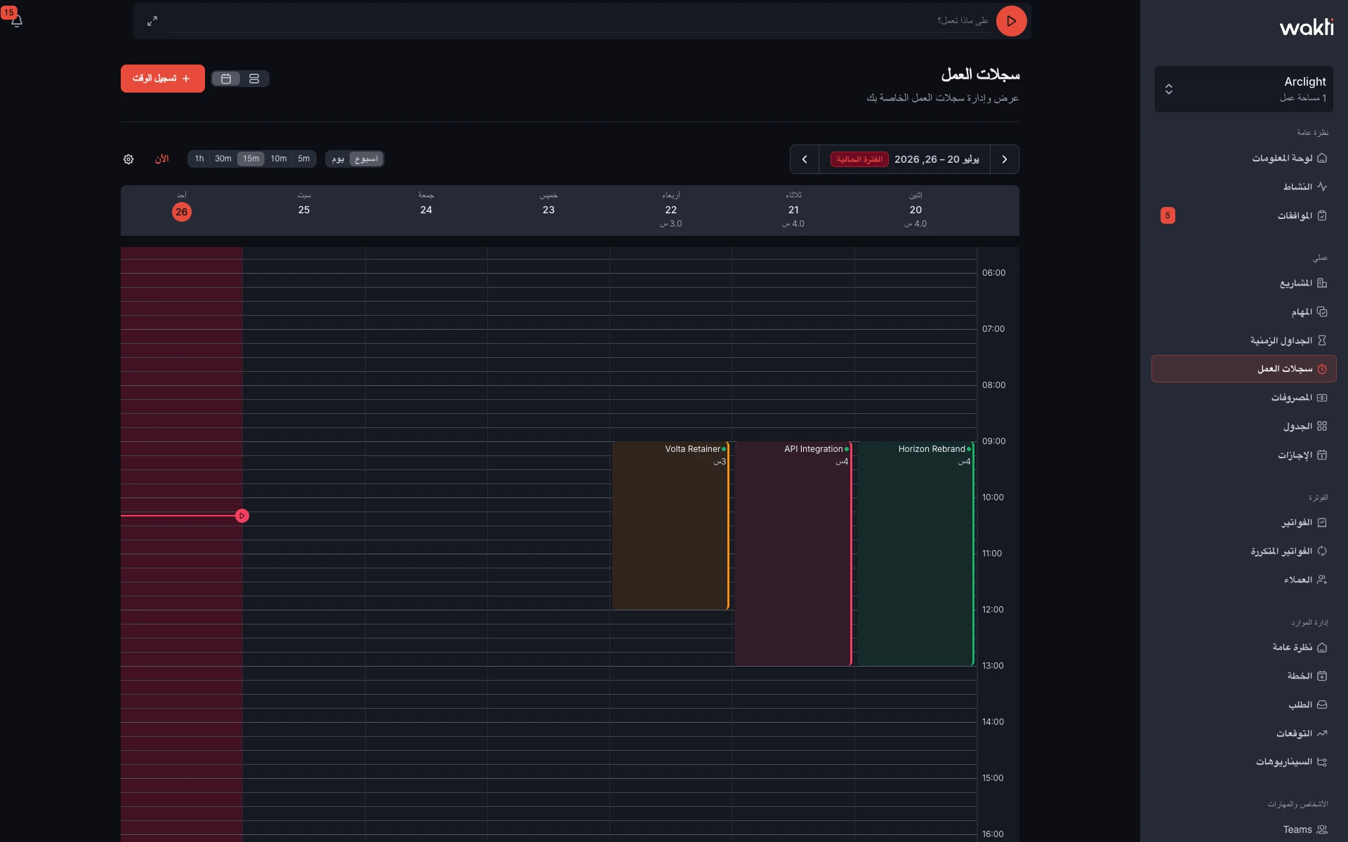Screen dimensions: 1348x842
Task: Open الخطة plan page
Action: [1243, 676]
